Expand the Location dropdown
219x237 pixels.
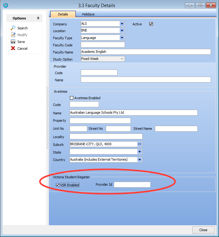[x=122, y=31]
